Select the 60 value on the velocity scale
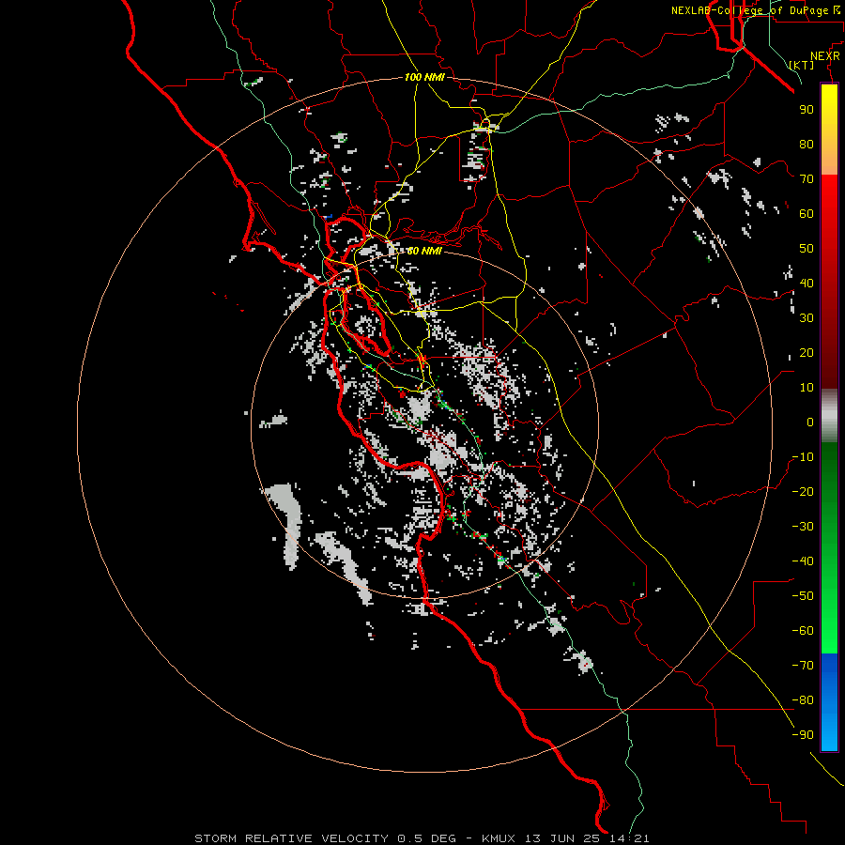 point(807,213)
